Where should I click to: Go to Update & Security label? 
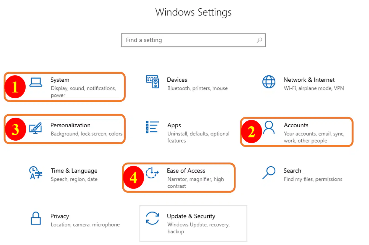[x=191, y=216]
